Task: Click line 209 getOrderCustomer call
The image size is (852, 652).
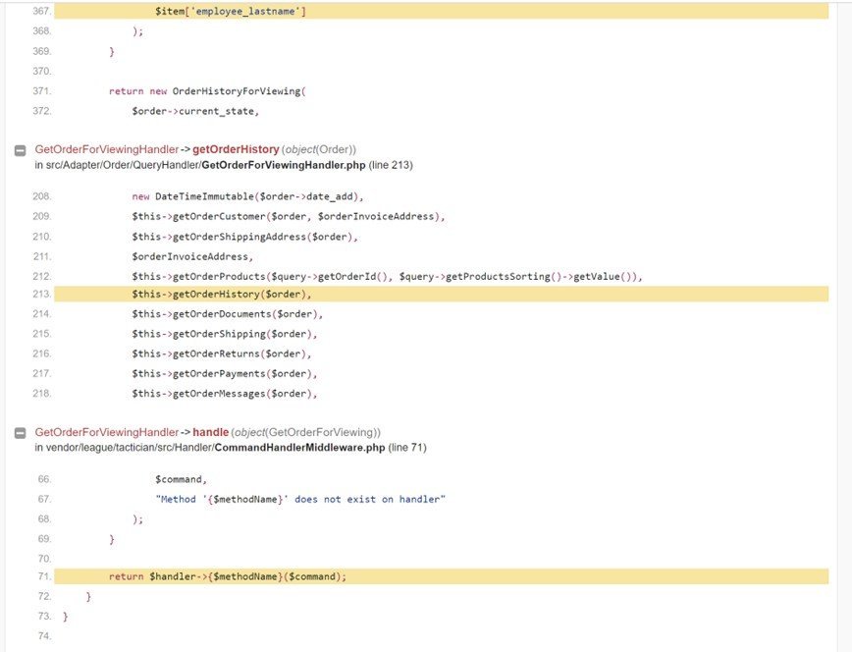Action: [x=289, y=216]
